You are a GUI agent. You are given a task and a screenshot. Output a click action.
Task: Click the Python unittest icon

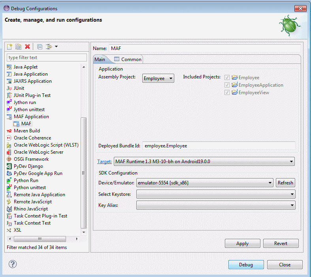tap(9, 188)
